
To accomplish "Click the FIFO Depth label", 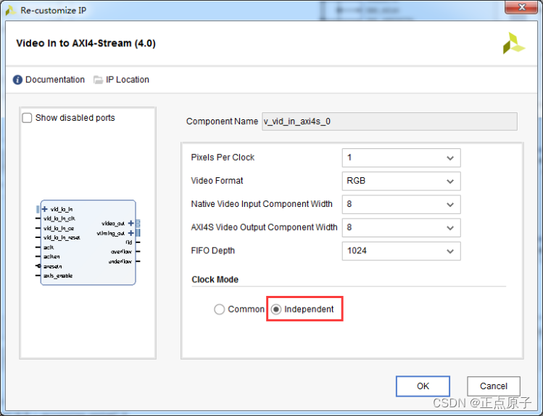I will (x=212, y=250).
